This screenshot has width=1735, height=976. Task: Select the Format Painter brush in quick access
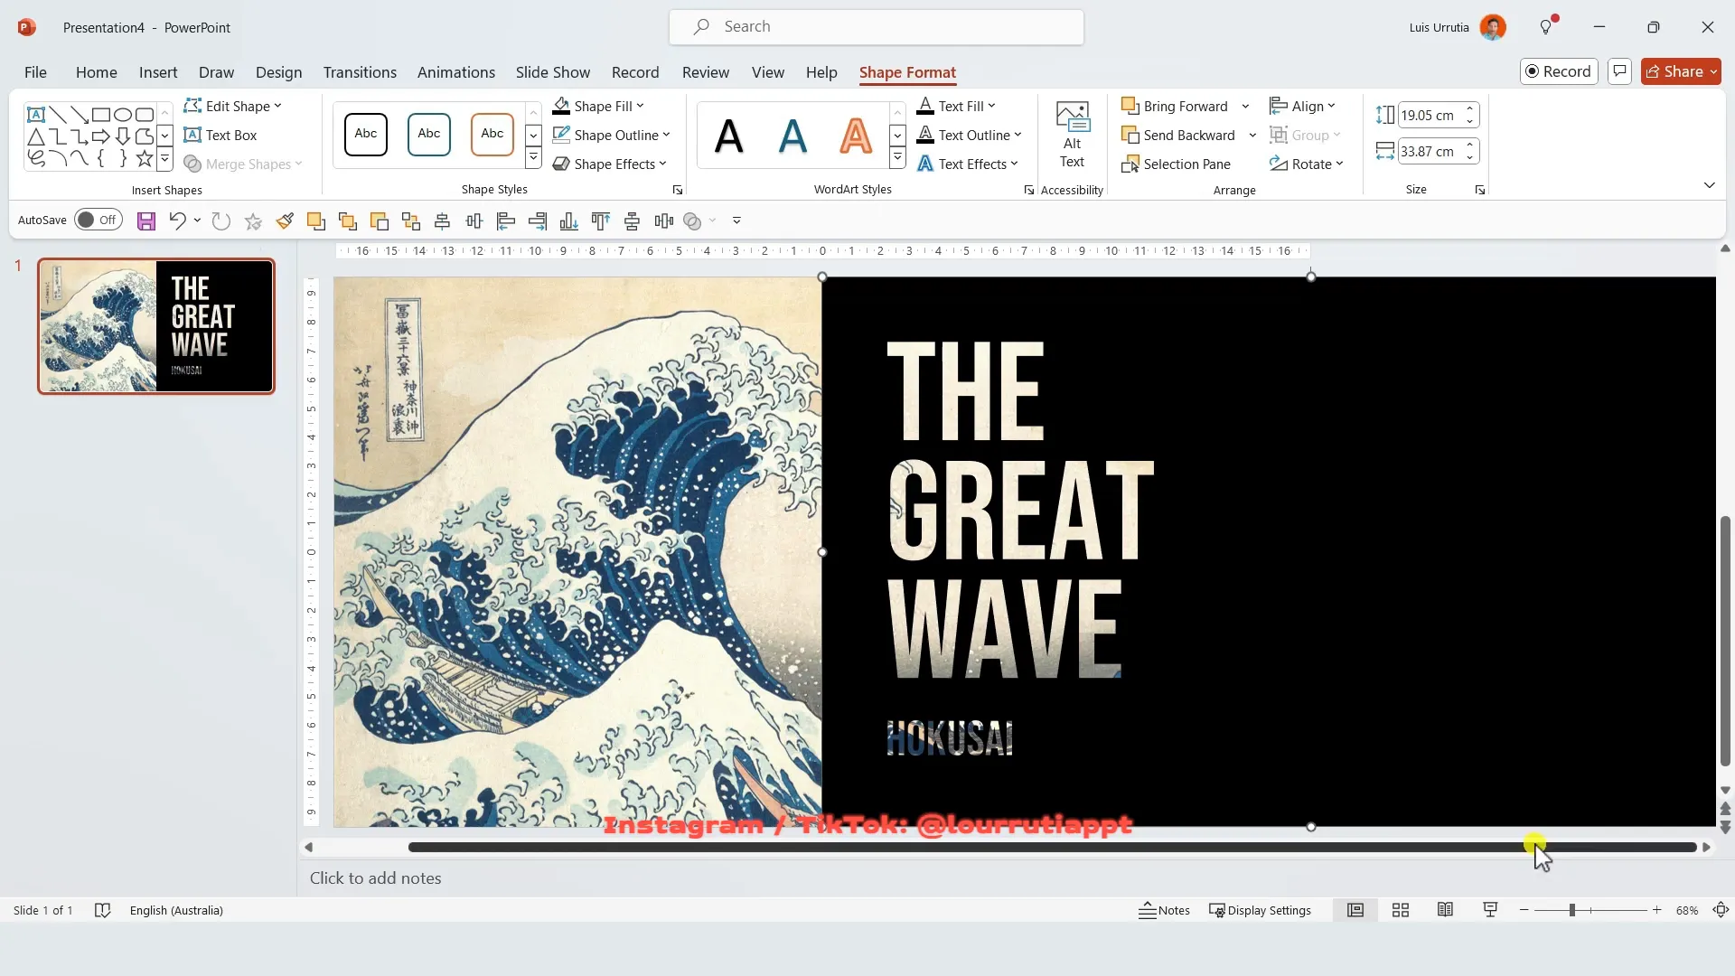(285, 221)
